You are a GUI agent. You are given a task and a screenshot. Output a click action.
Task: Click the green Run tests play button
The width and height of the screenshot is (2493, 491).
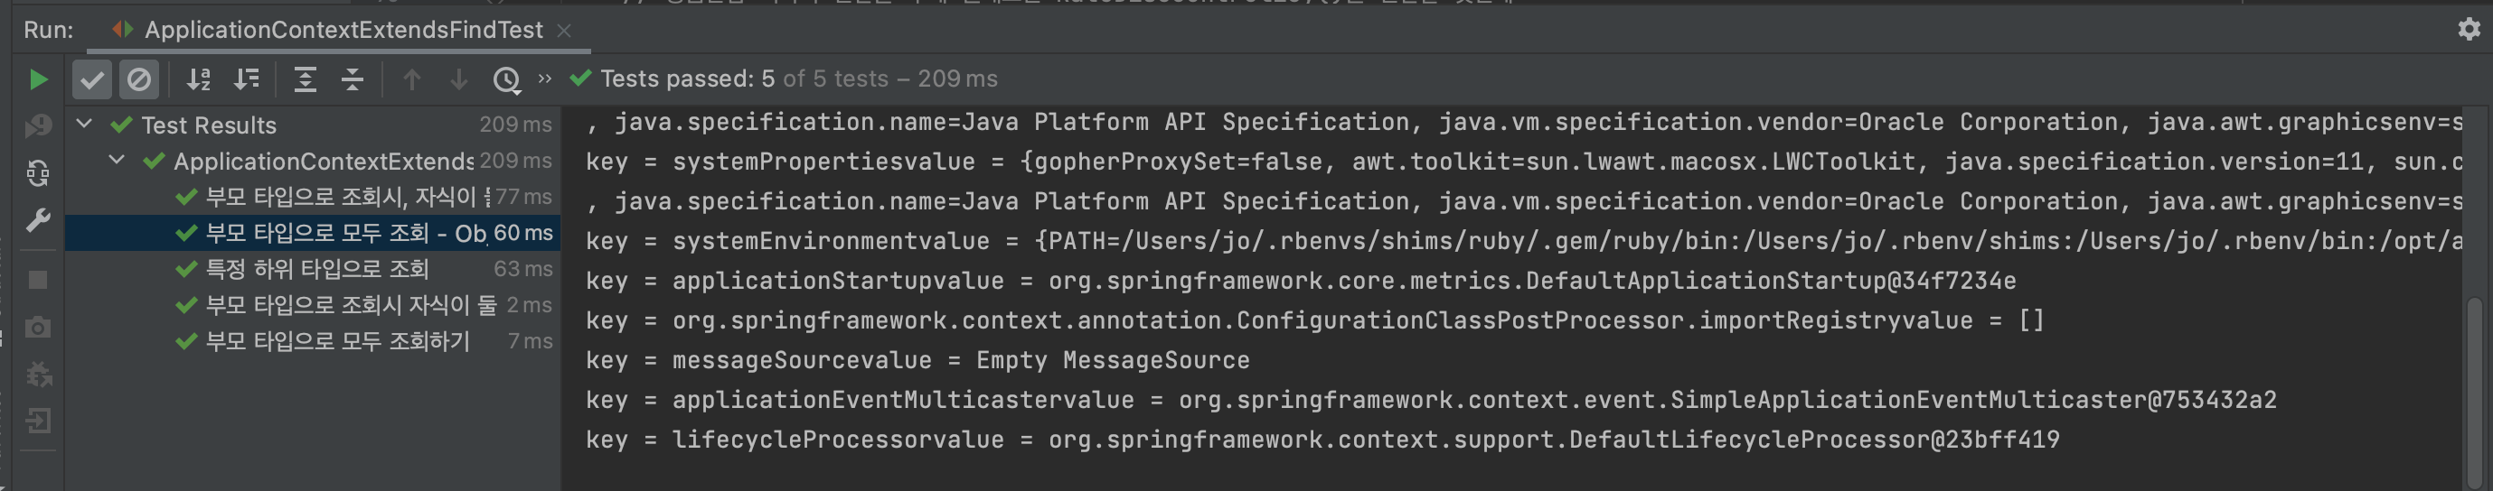point(38,79)
